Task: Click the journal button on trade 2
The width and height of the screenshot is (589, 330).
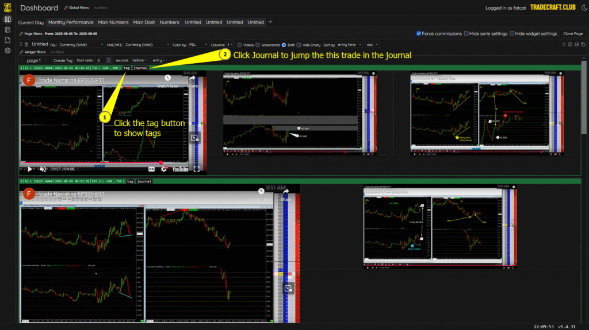Action: [144, 181]
